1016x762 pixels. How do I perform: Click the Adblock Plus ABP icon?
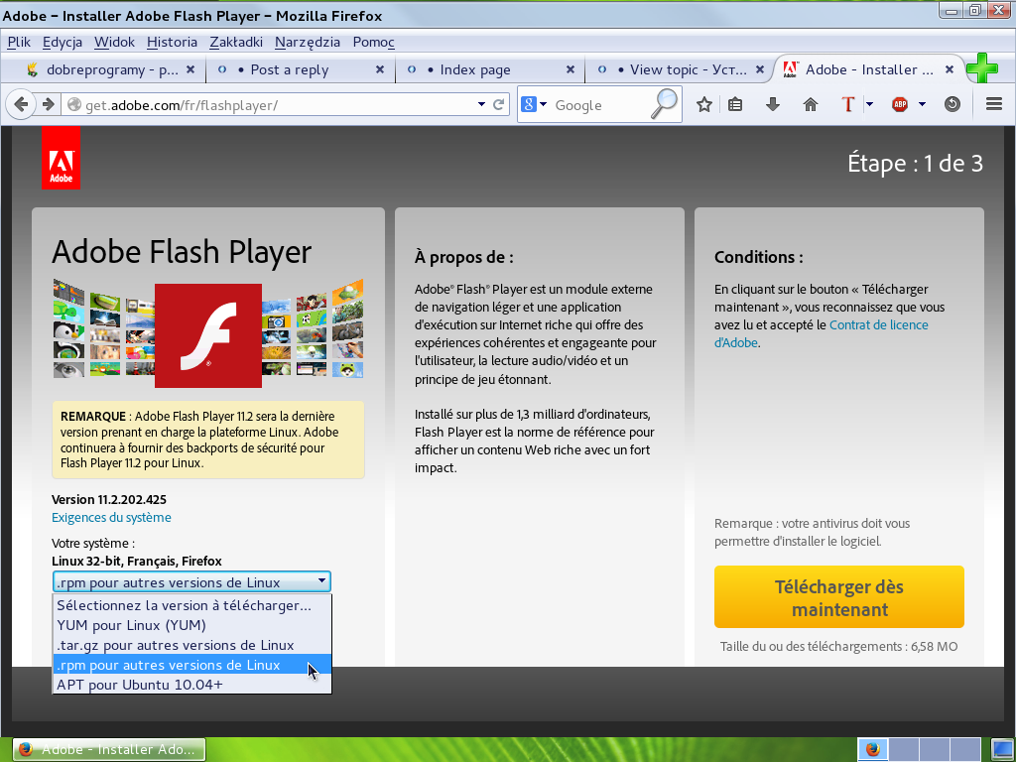[x=900, y=104]
